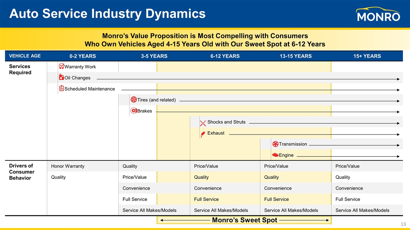Click the Shocks and Struts icon
This screenshot has height=230, width=410.
pyautogui.click(x=203, y=123)
